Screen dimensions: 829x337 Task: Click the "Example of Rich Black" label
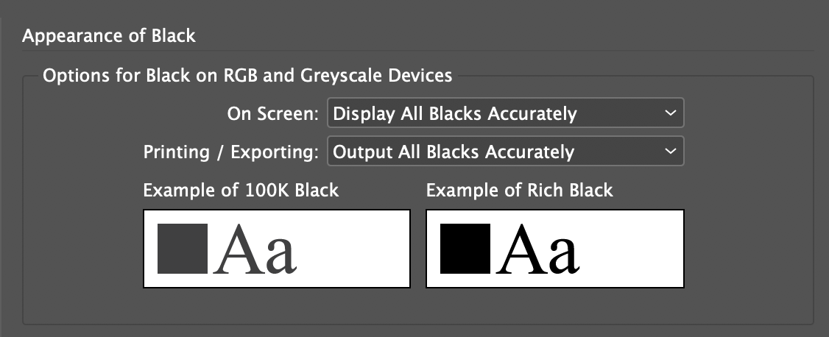pos(519,190)
